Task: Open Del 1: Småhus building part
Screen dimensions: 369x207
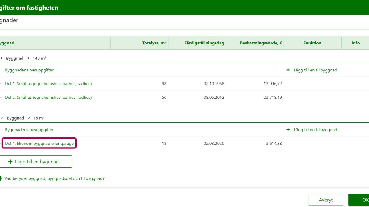Action: point(48,84)
